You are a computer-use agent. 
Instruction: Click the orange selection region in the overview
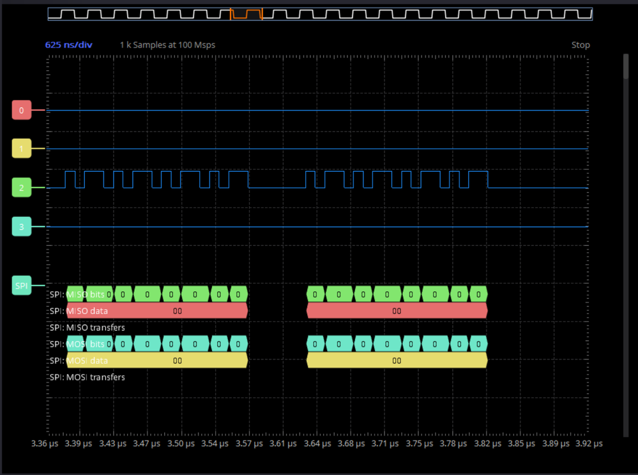[x=246, y=14]
